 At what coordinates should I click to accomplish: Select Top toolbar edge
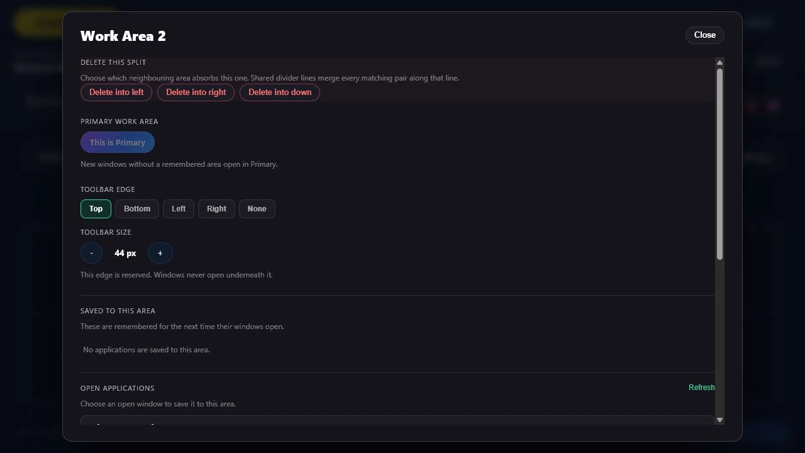(x=96, y=209)
